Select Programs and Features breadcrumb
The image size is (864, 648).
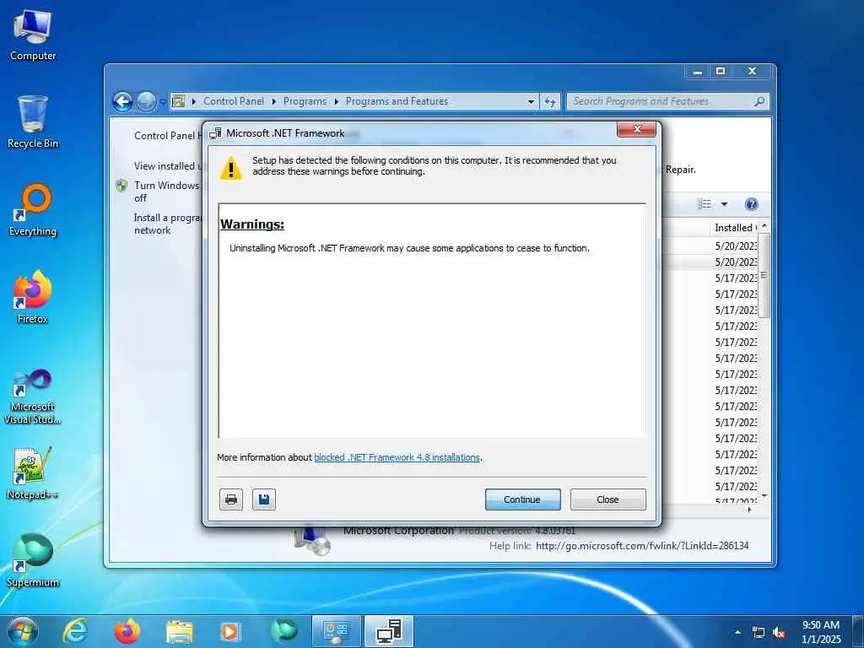(x=397, y=101)
